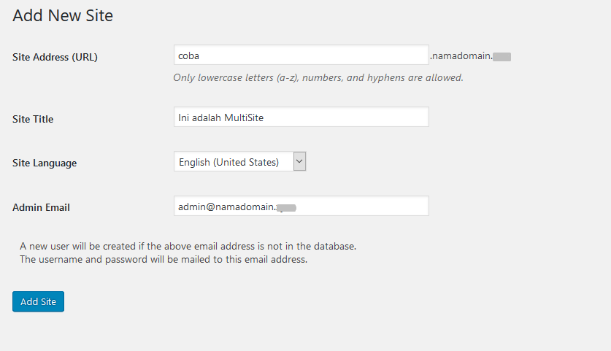This screenshot has width=611, height=351.
Task: Click the Ini adalah MultiSite text
Action: click(x=220, y=117)
